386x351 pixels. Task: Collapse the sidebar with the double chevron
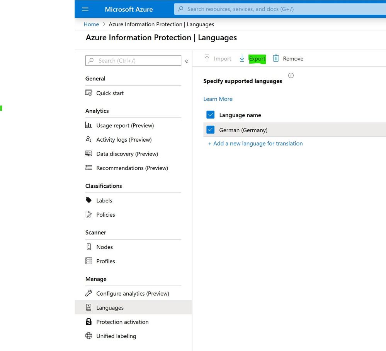pos(187,61)
